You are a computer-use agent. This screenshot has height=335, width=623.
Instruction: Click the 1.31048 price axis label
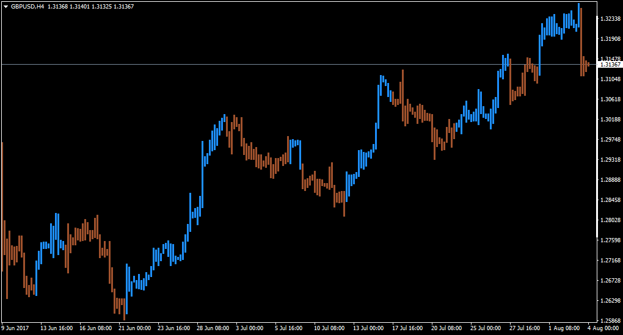610,79
